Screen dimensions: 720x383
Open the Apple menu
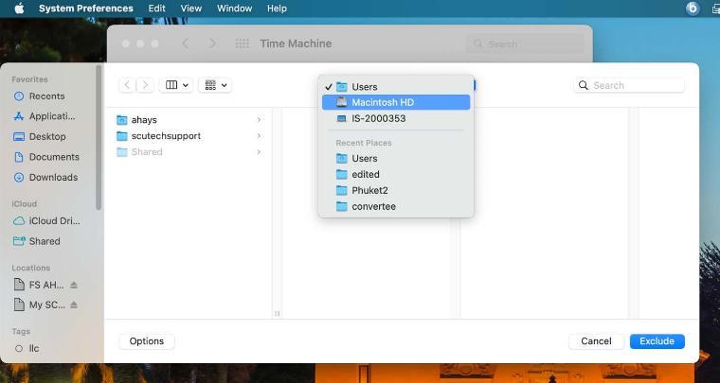[x=19, y=9]
